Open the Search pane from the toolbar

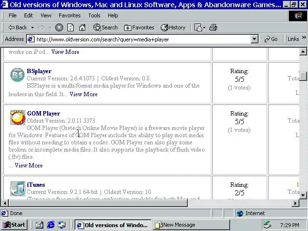[x=105, y=27]
